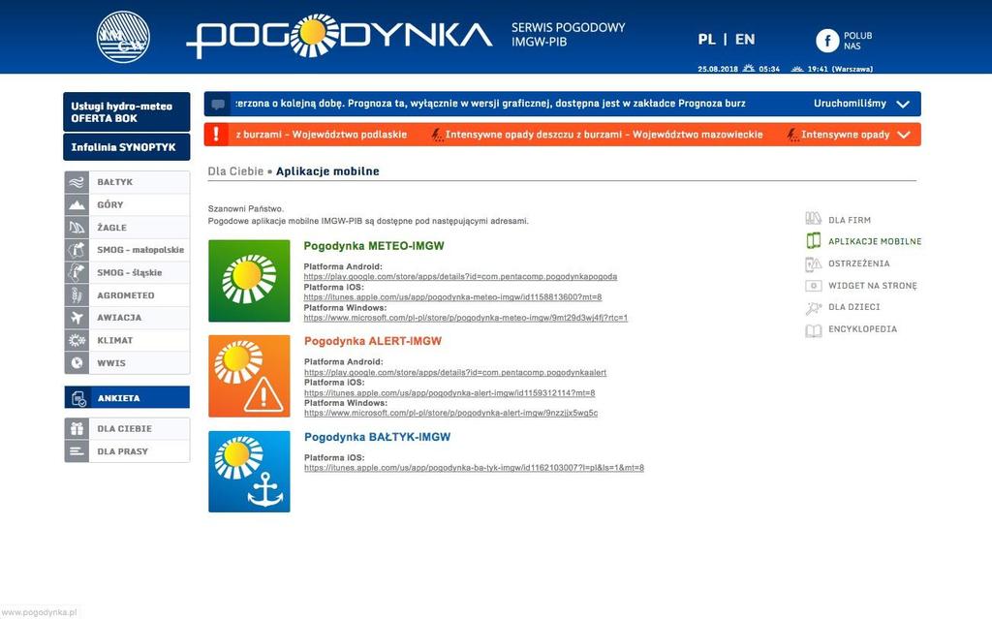Click Pogodynka ALERT-IMGW heading
The image size is (992, 619).
coord(373,341)
